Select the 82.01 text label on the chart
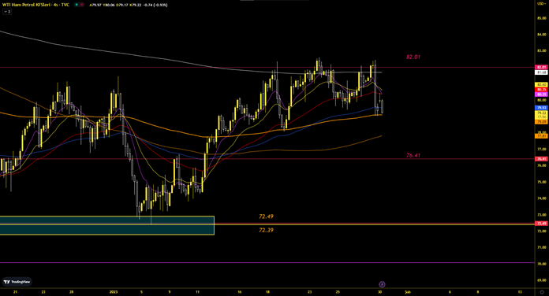 [x=413, y=57]
